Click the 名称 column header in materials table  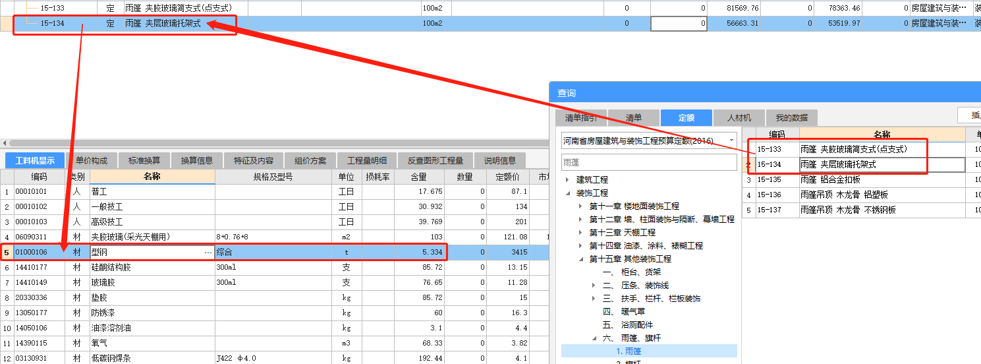[x=152, y=177]
